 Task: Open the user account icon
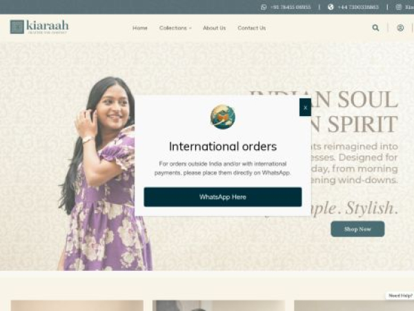[x=400, y=28]
